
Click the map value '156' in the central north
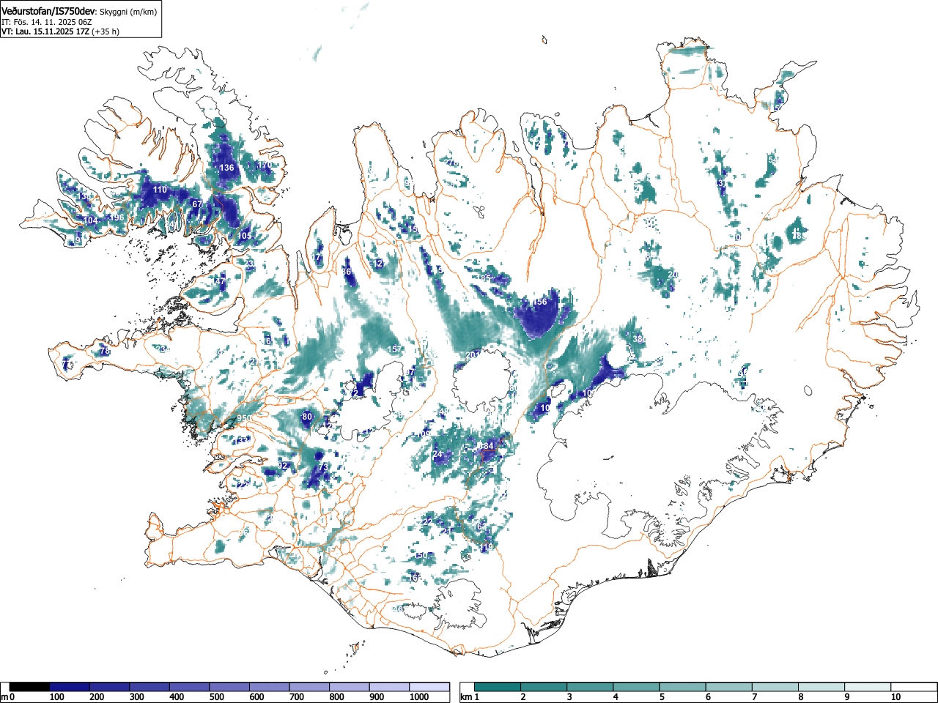pyautogui.click(x=540, y=302)
